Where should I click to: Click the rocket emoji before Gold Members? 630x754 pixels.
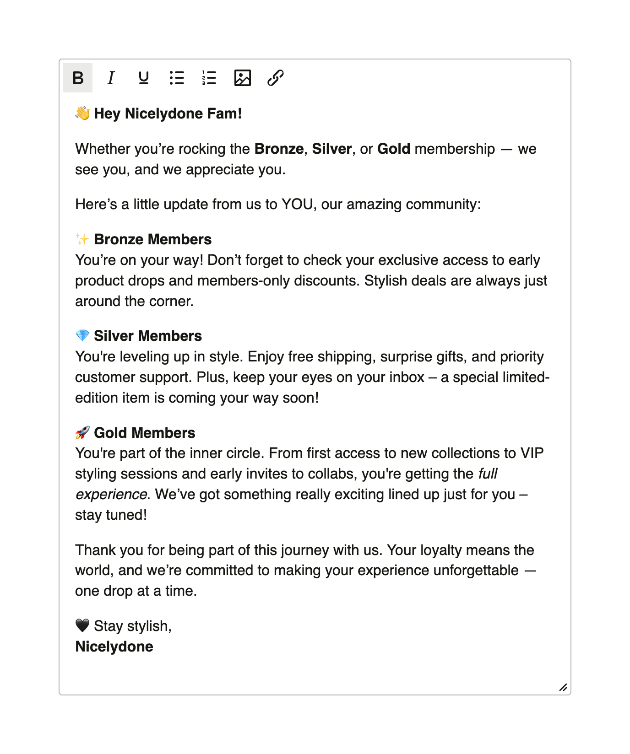(x=82, y=432)
